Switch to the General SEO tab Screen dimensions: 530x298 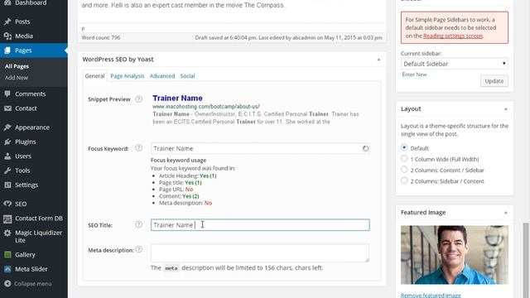click(94, 76)
